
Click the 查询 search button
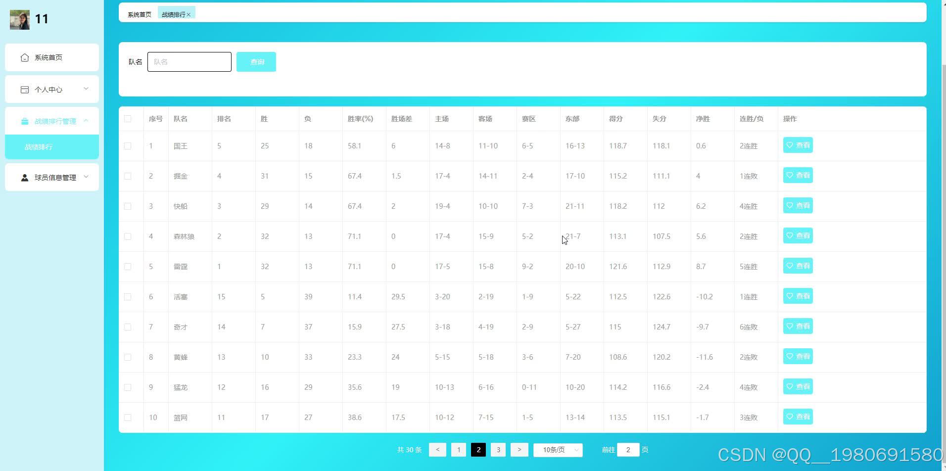coord(256,62)
